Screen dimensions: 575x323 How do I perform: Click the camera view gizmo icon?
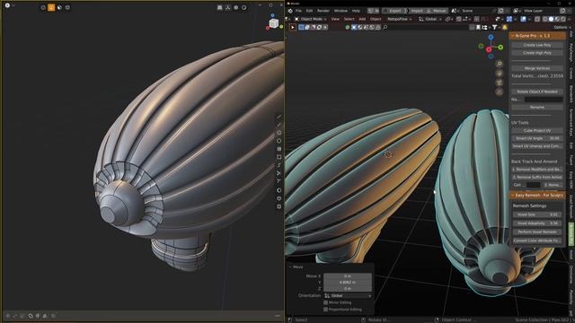click(500, 83)
